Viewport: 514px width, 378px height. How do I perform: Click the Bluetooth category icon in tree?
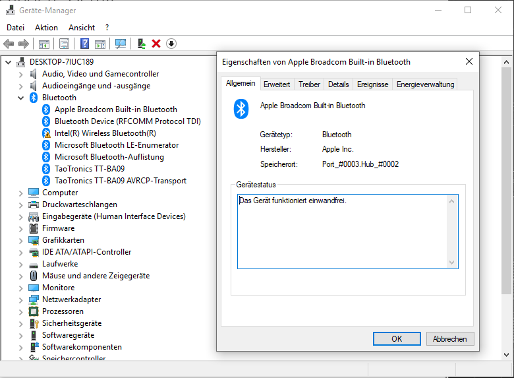click(x=34, y=98)
